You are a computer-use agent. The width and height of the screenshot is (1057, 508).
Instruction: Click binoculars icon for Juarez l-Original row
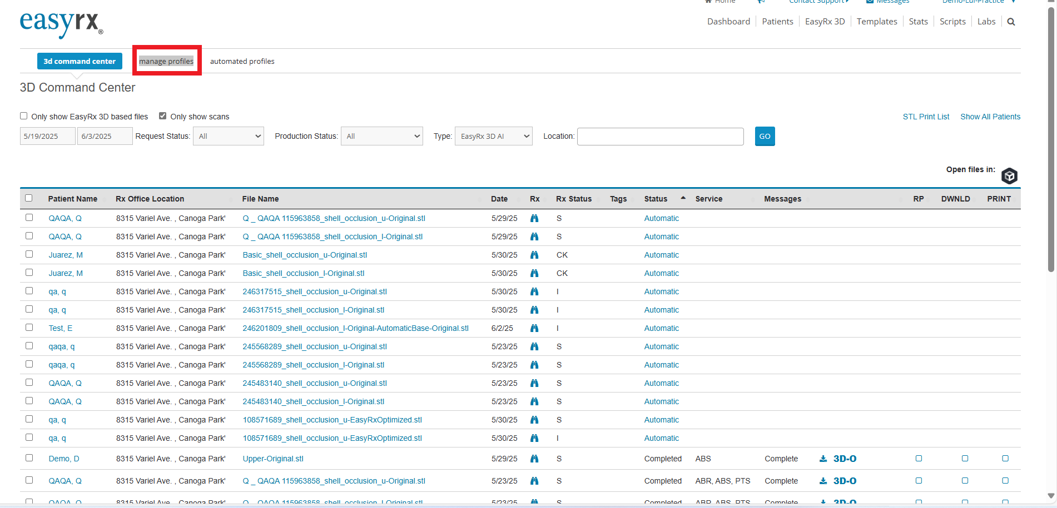[x=534, y=273]
